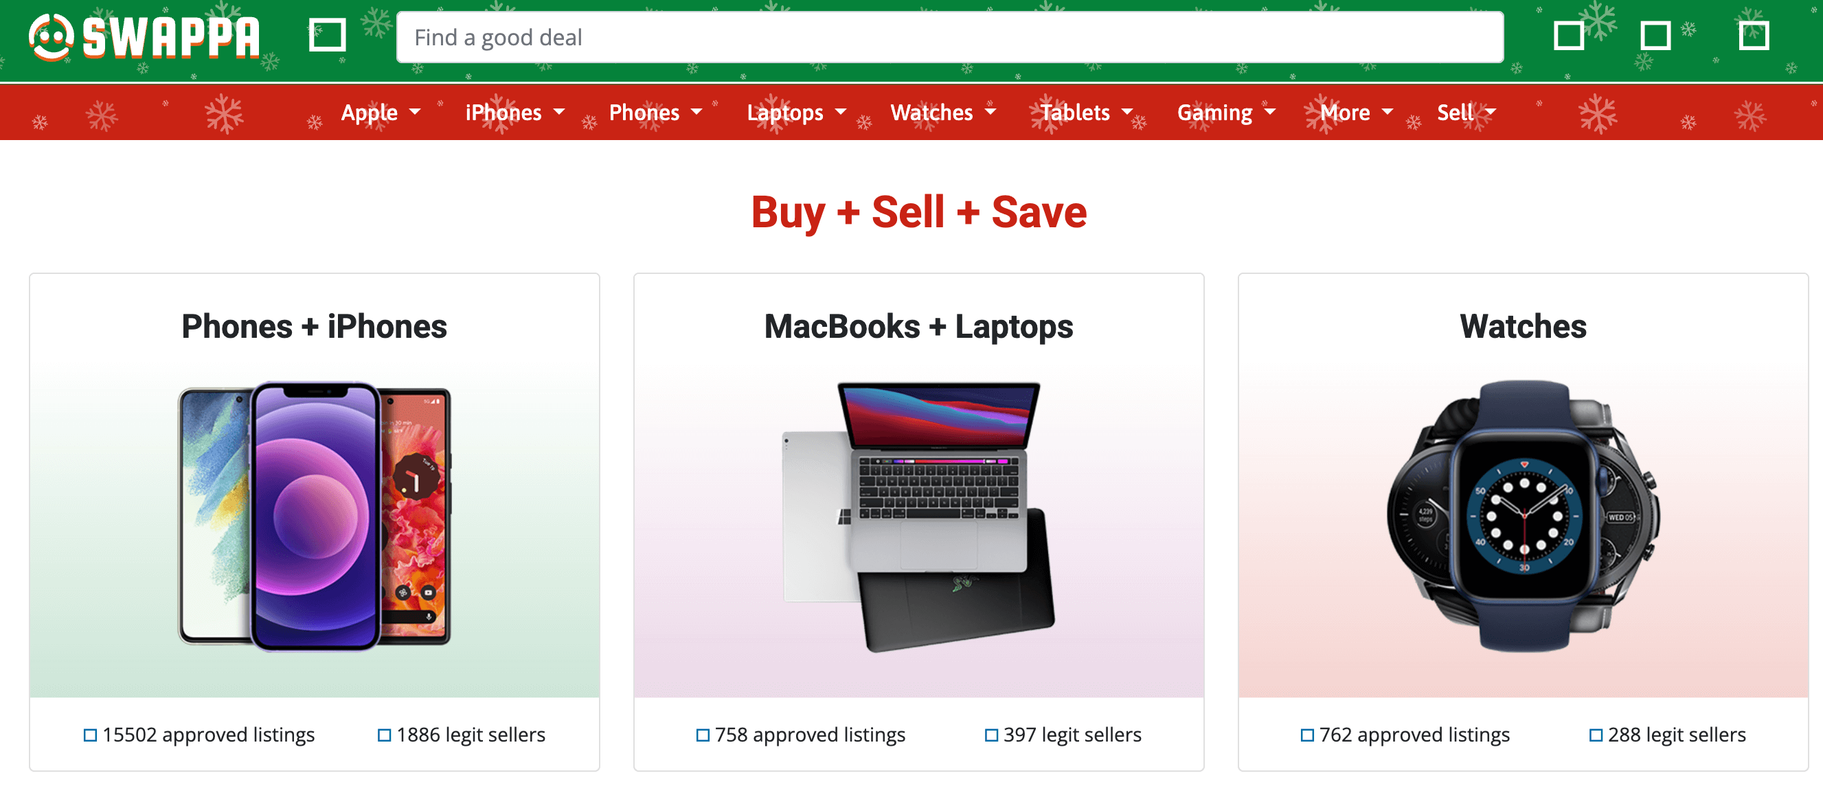Click the rightmost square icon in the header
The height and width of the screenshot is (791, 1823).
[1754, 36]
